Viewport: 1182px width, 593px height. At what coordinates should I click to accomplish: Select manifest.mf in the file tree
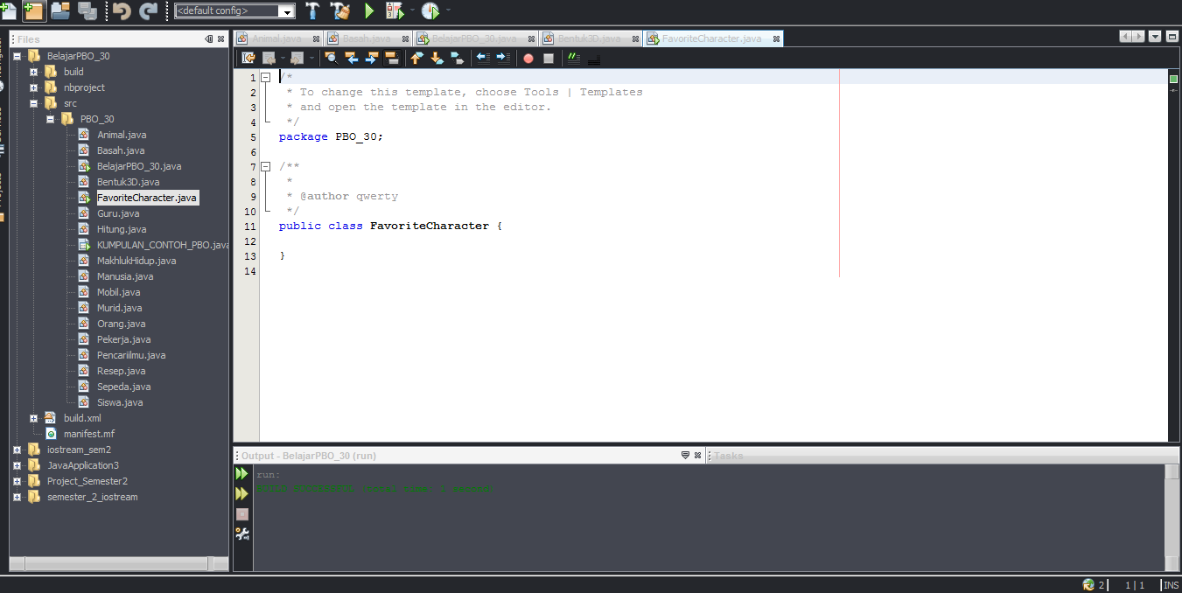click(x=88, y=434)
